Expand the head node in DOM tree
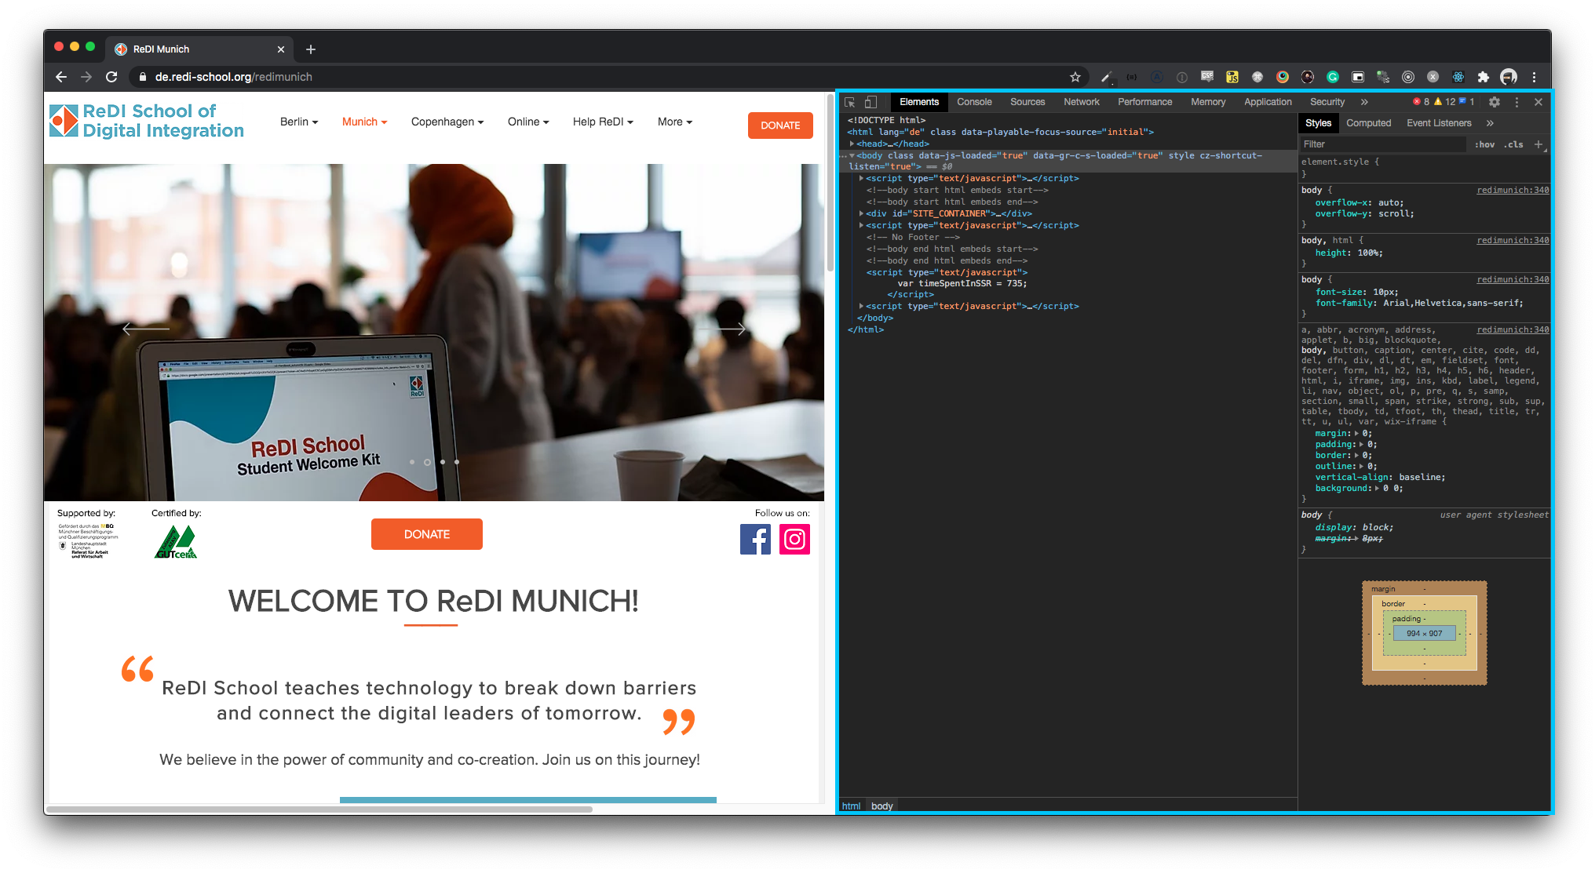Image resolution: width=1595 pixels, height=873 pixels. (852, 144)
